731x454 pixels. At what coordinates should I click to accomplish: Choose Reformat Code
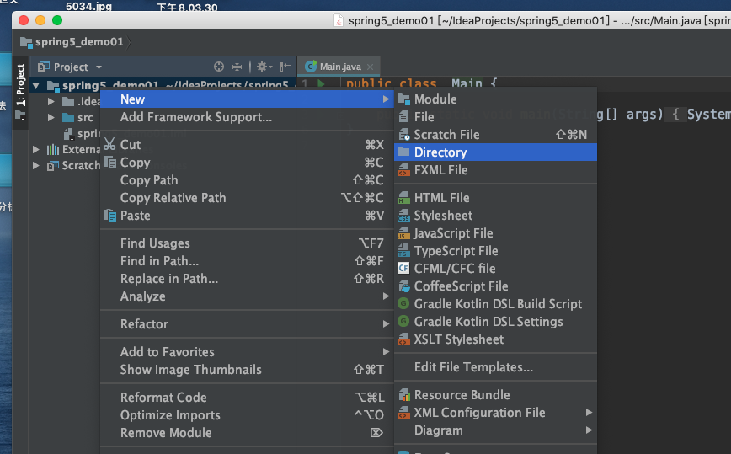click(247, 397)
